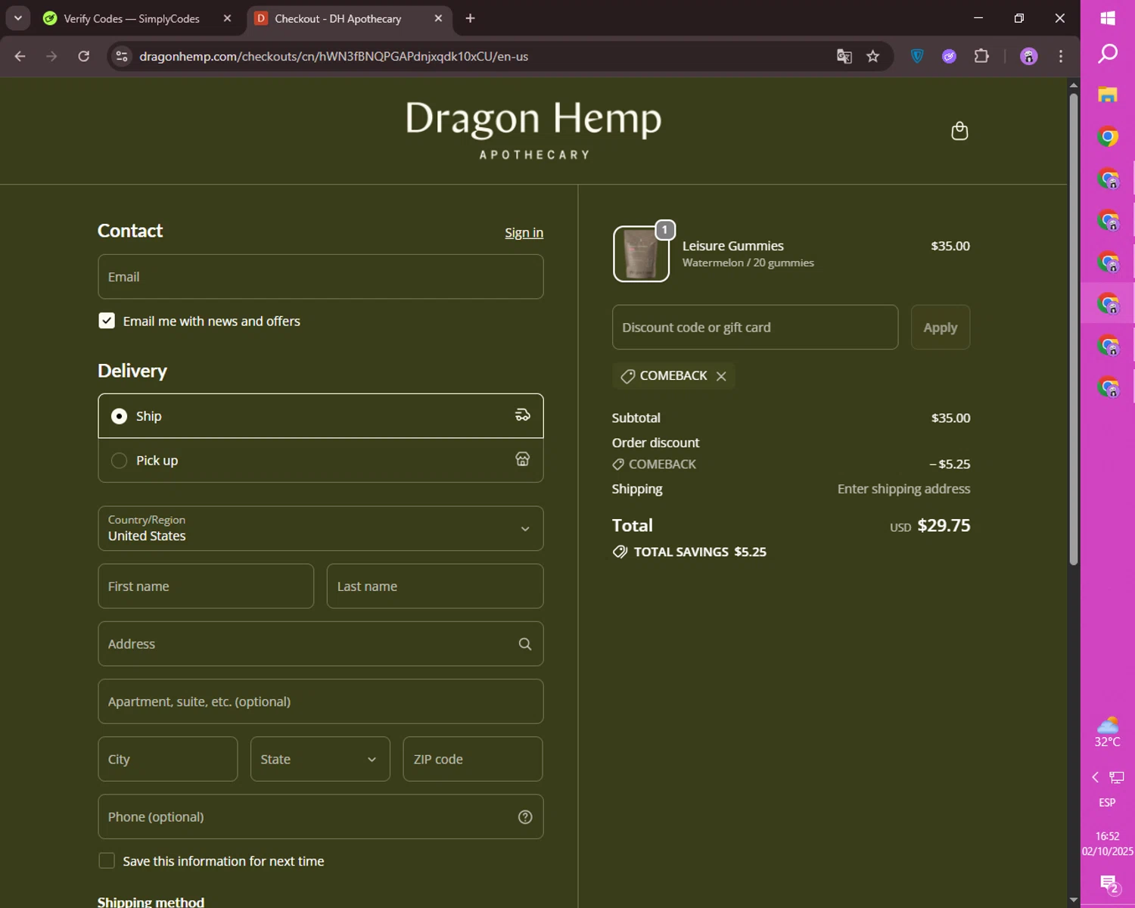
Task: Click the Leisure Gummies product thumbnail
Action: (x=641, y=253)
